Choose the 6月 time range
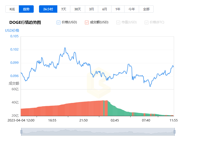 (105, 9)
